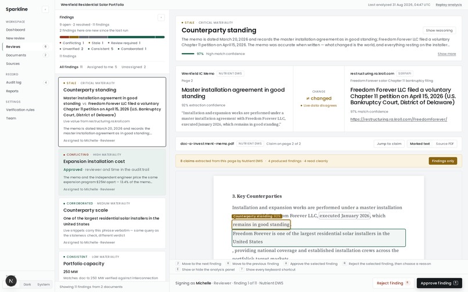The width and height of the screenshot is (468, 292).
Task: Select the System theme option
Action: click(44, 284)
